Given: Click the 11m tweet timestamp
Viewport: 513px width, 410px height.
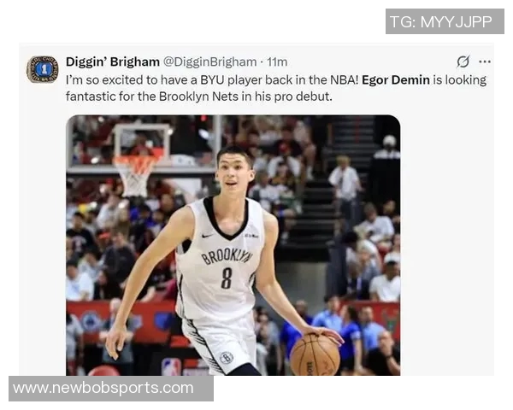Looking at the screenshot, I should [277, 61].
